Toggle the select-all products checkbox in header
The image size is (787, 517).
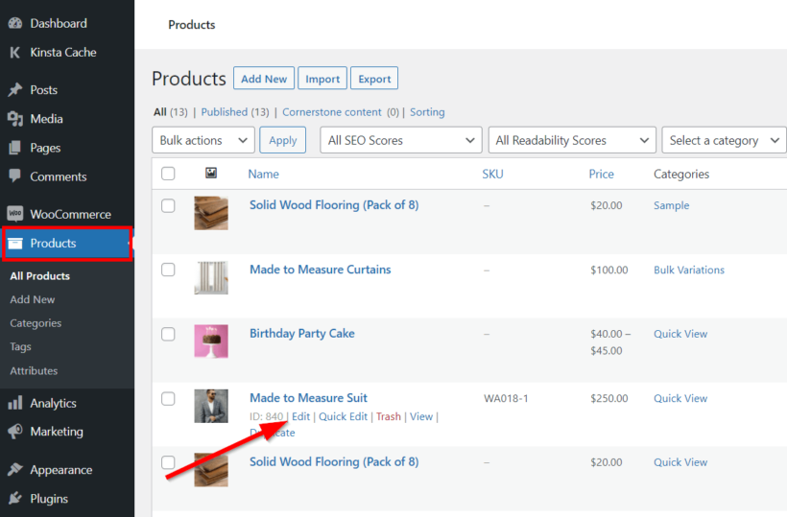[x=168, y=174]
